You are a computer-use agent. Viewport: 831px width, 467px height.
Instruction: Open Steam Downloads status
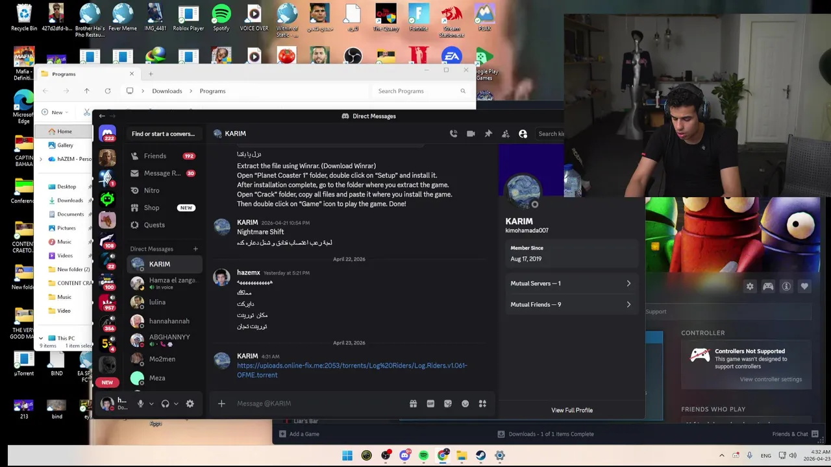(x=545, y=434)
